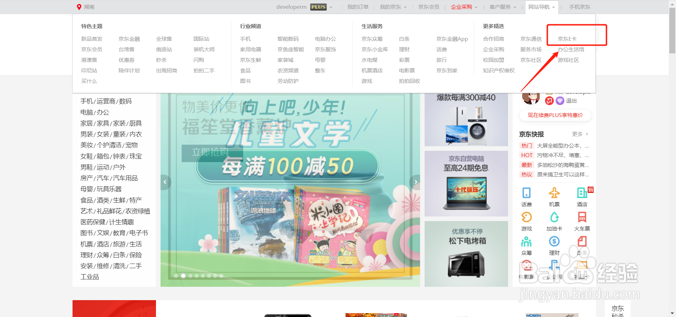Image resolution: width=676 pixels, height=317 pixels.
Task: Select 图书/文娱/教育/电子书 category
Action: tap(114, 233)
